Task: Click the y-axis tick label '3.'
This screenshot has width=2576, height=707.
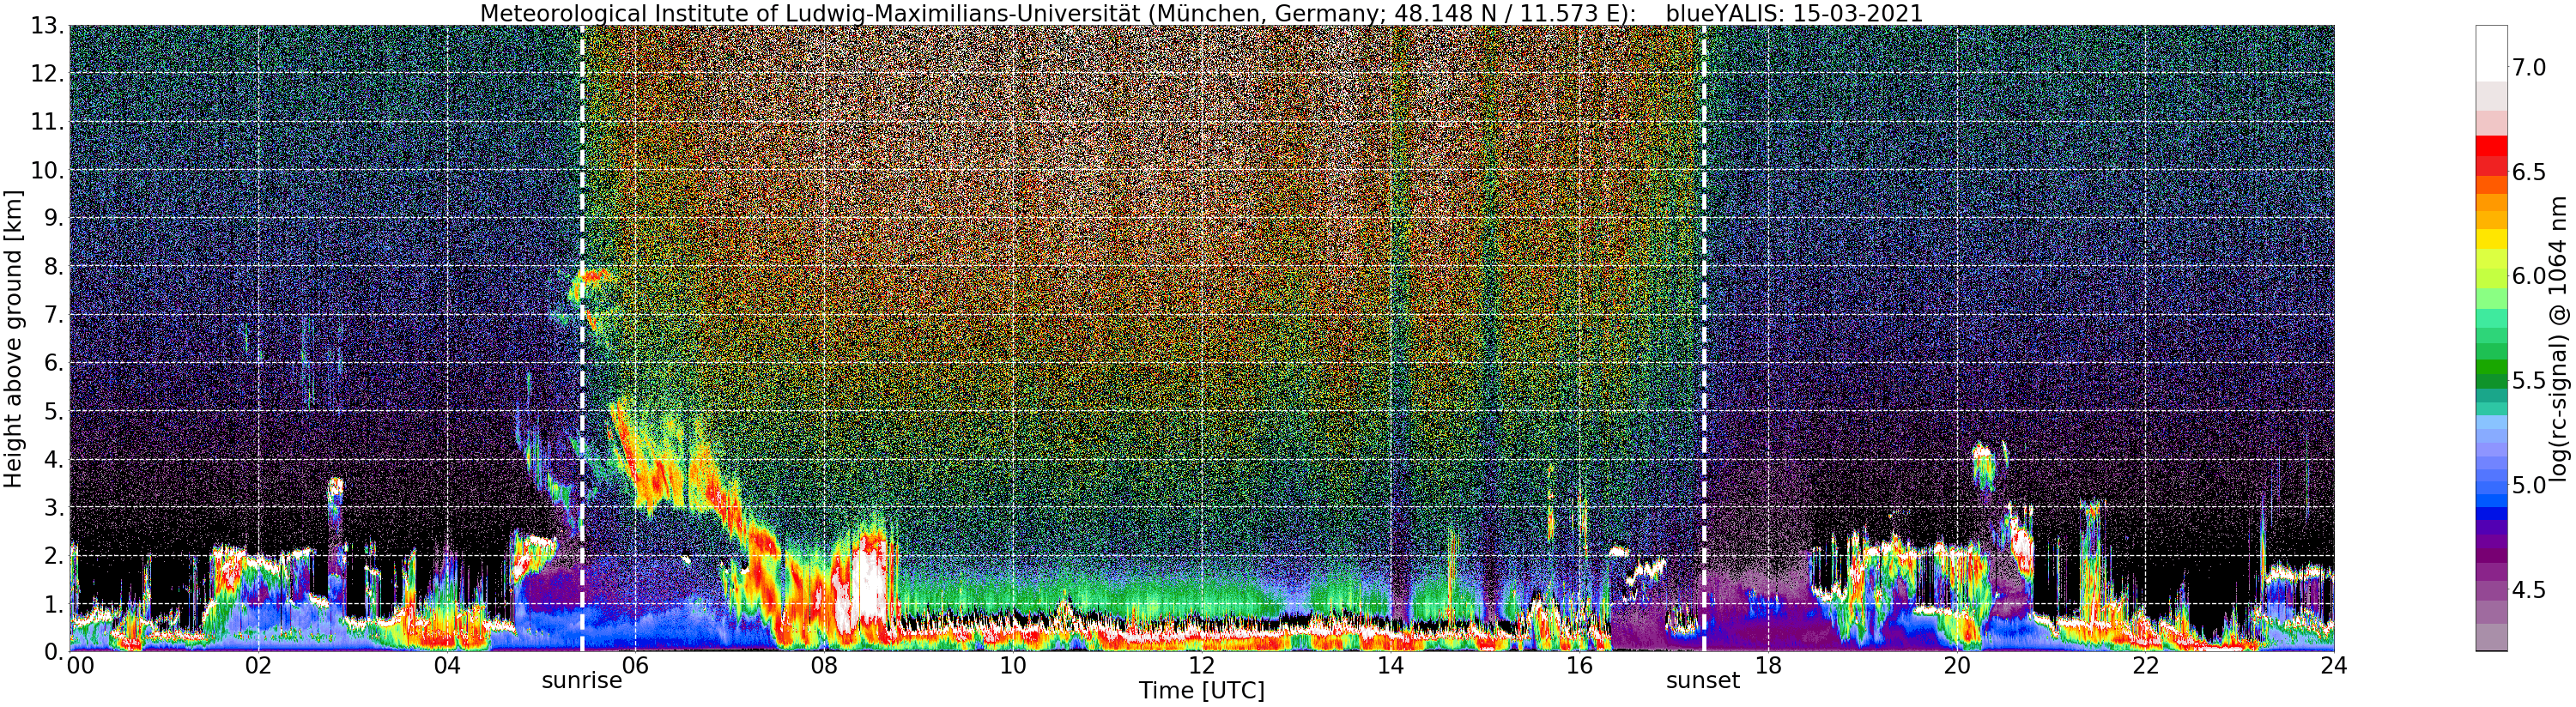Action: pyautogui.click(x=54, y=508)
